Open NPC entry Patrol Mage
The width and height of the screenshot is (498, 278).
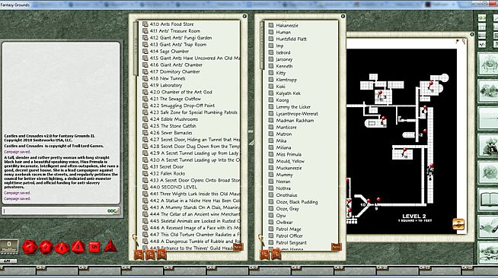click(289, 229)
